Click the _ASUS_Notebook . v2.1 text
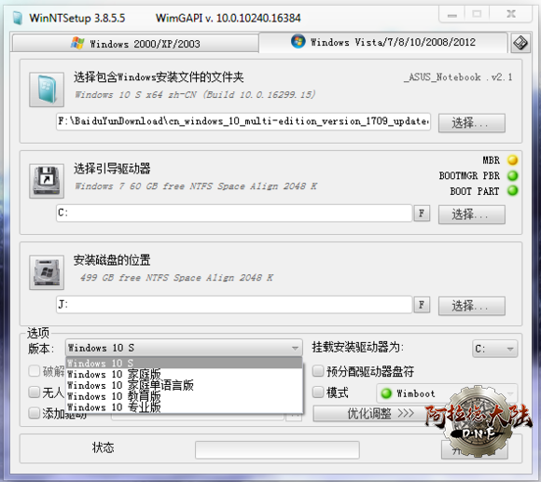 point(458,76)
